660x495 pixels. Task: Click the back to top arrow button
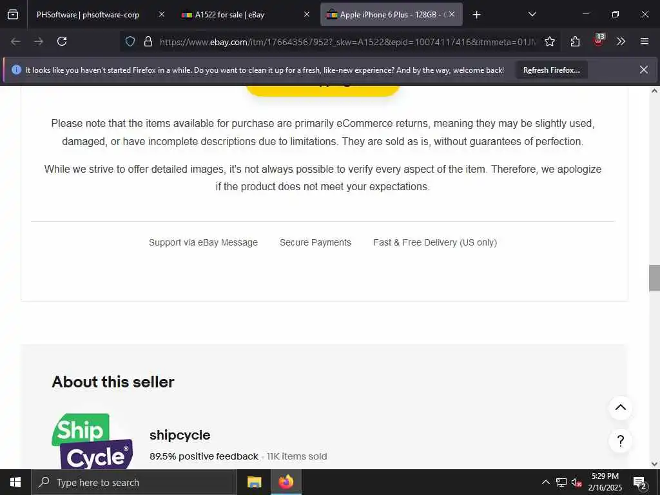click(x=621, y=407)
